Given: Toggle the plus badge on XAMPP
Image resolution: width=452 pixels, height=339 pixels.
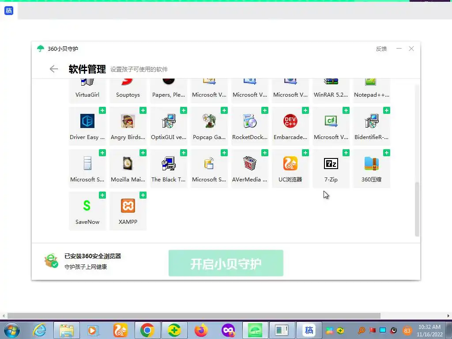Looking at the screenshot, I should click(x=143, y=195).
